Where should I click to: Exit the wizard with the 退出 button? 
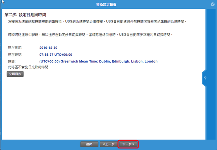tap(89, 144)
